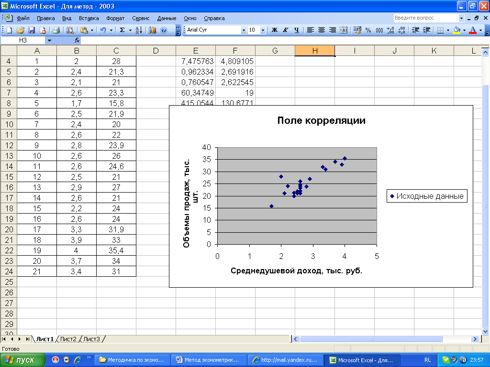Click the Open file folder icon
Viewport: 490px width, 367px height.
click(x=21, y=30)
